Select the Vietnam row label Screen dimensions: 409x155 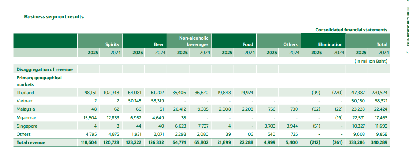pyautogui.click(x=25, y=101)
